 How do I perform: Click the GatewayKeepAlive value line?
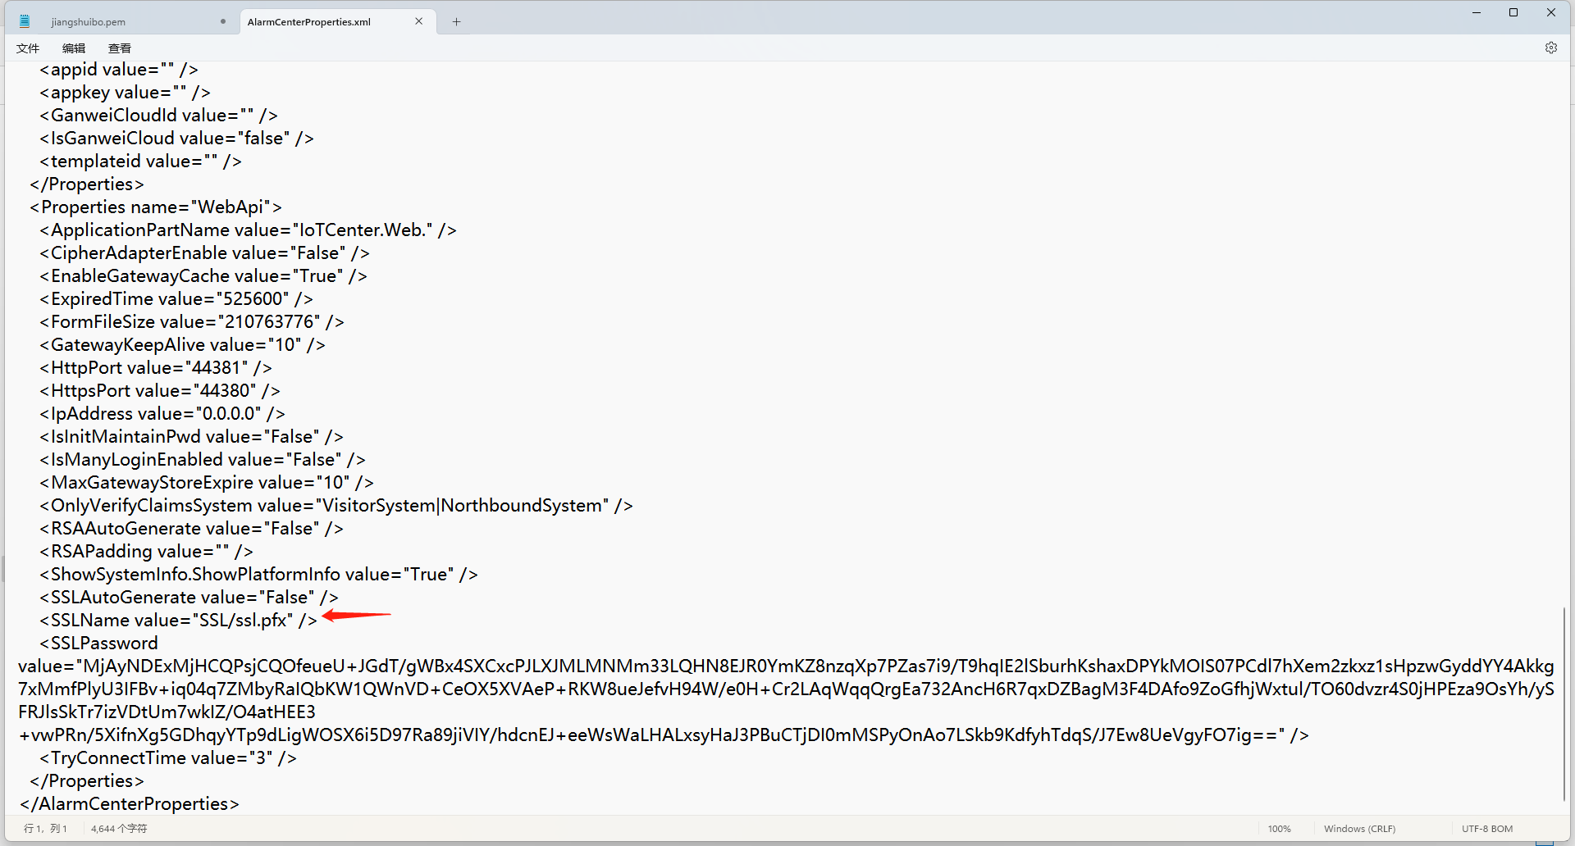182,345
